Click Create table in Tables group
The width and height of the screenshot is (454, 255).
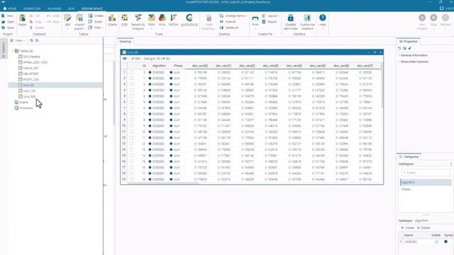(x=96, y=16)
